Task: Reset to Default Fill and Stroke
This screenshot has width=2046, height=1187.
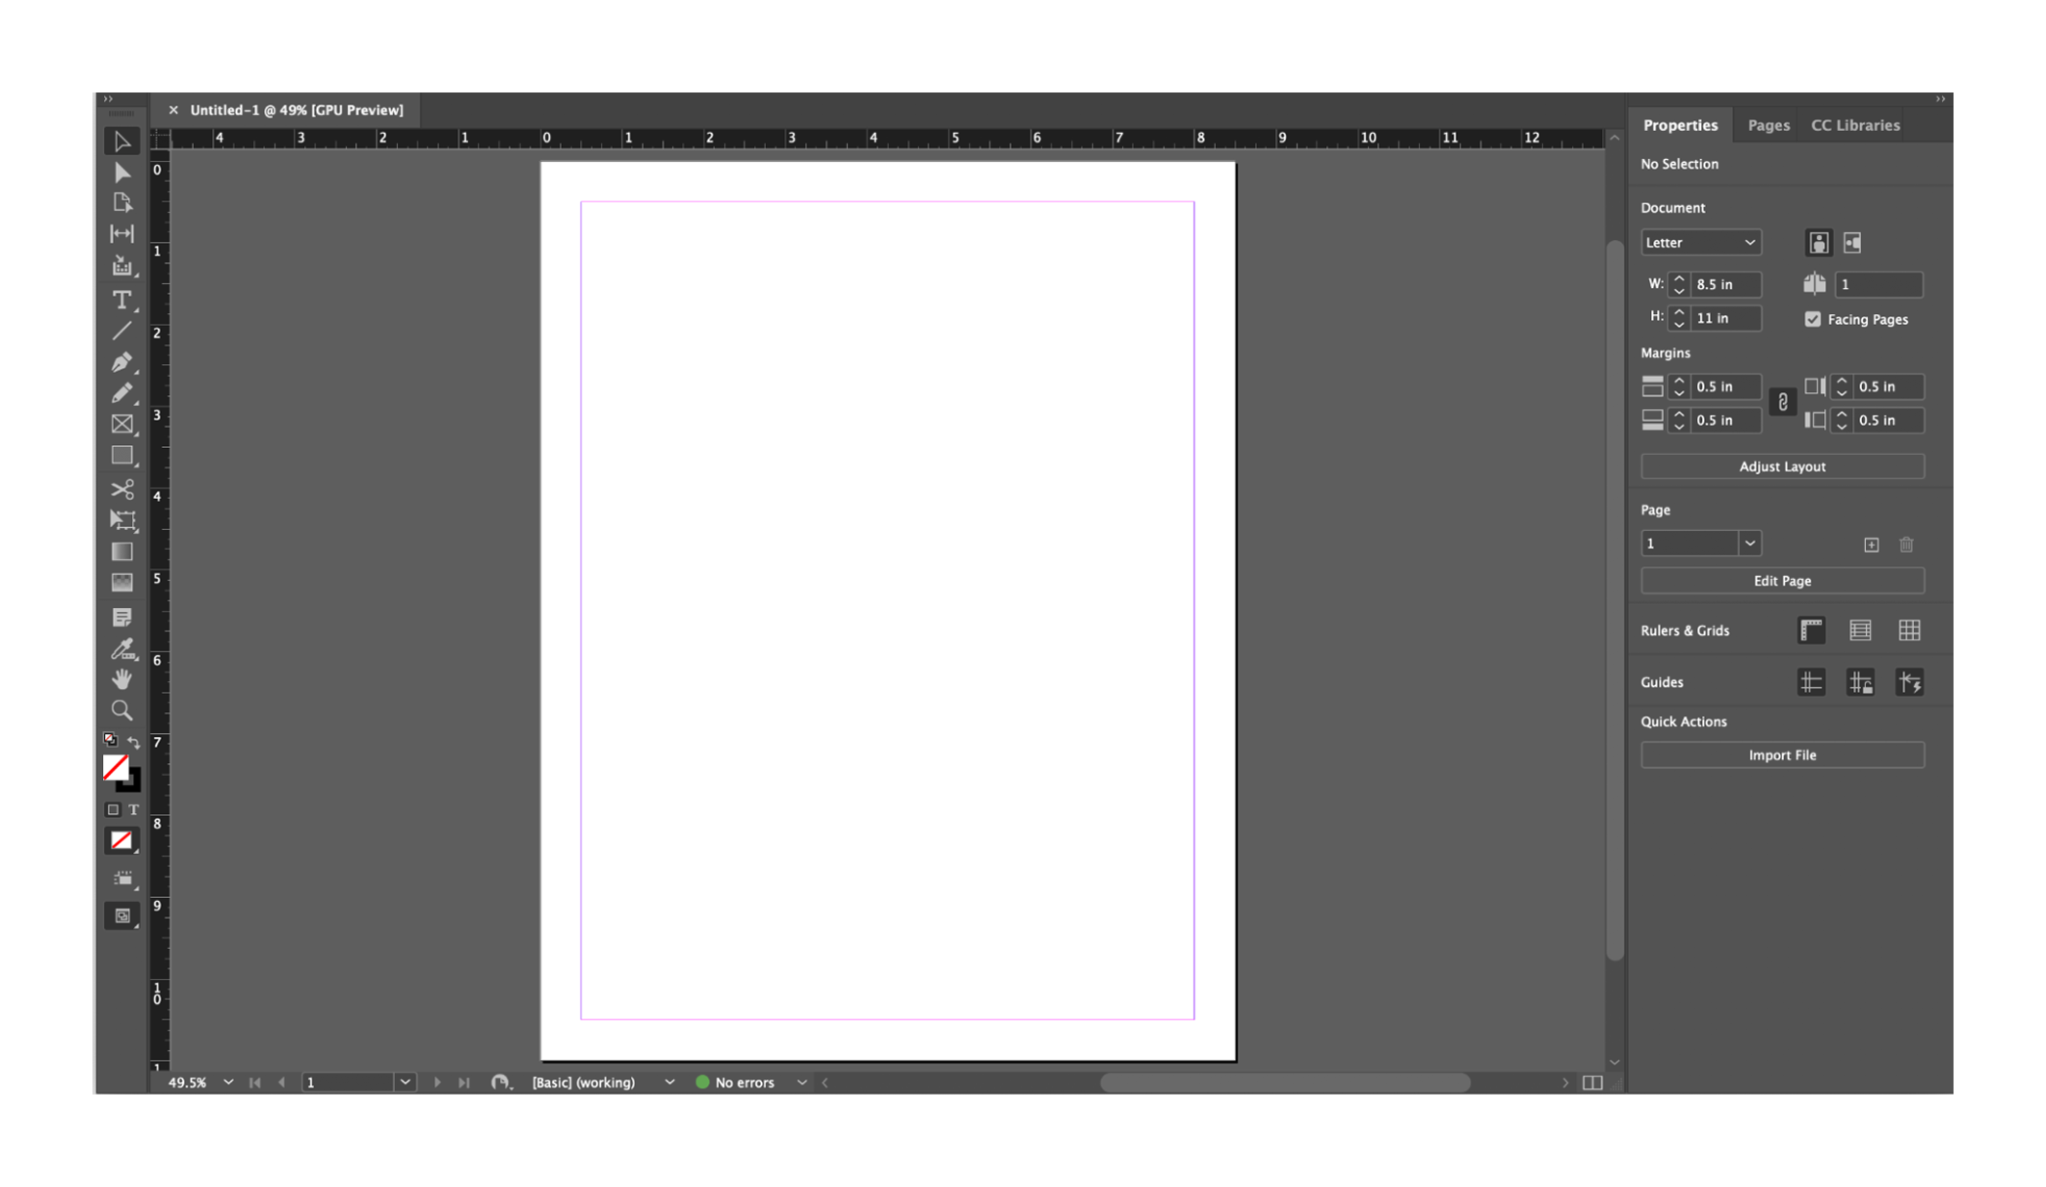Action: 111,740
